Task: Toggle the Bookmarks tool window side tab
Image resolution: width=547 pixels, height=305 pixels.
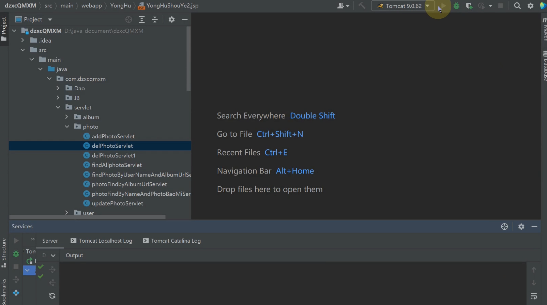Action: coord(4,292)
